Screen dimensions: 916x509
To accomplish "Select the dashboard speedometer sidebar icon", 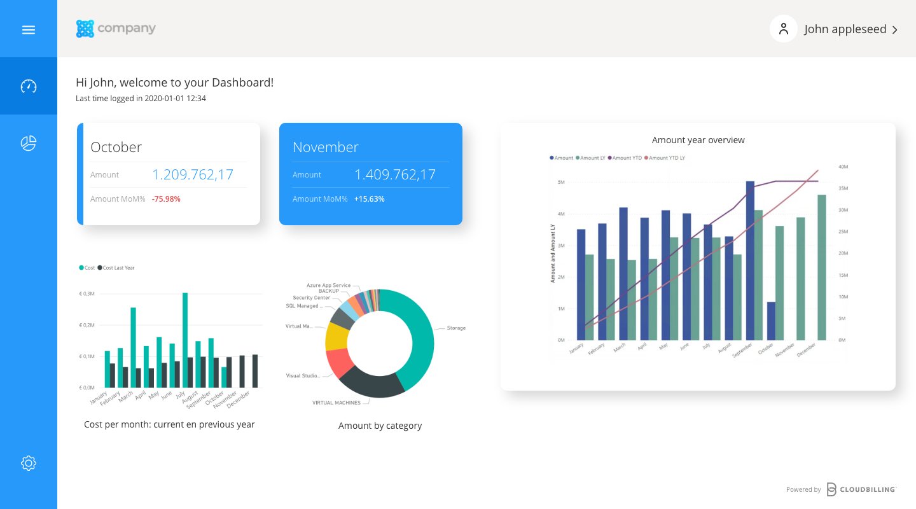I will point(29,86).
